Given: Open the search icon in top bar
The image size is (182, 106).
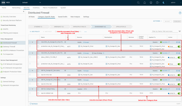Looking at the screenshot, I should pos(138,2).
